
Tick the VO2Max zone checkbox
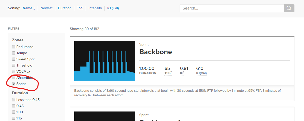[14, 71]
